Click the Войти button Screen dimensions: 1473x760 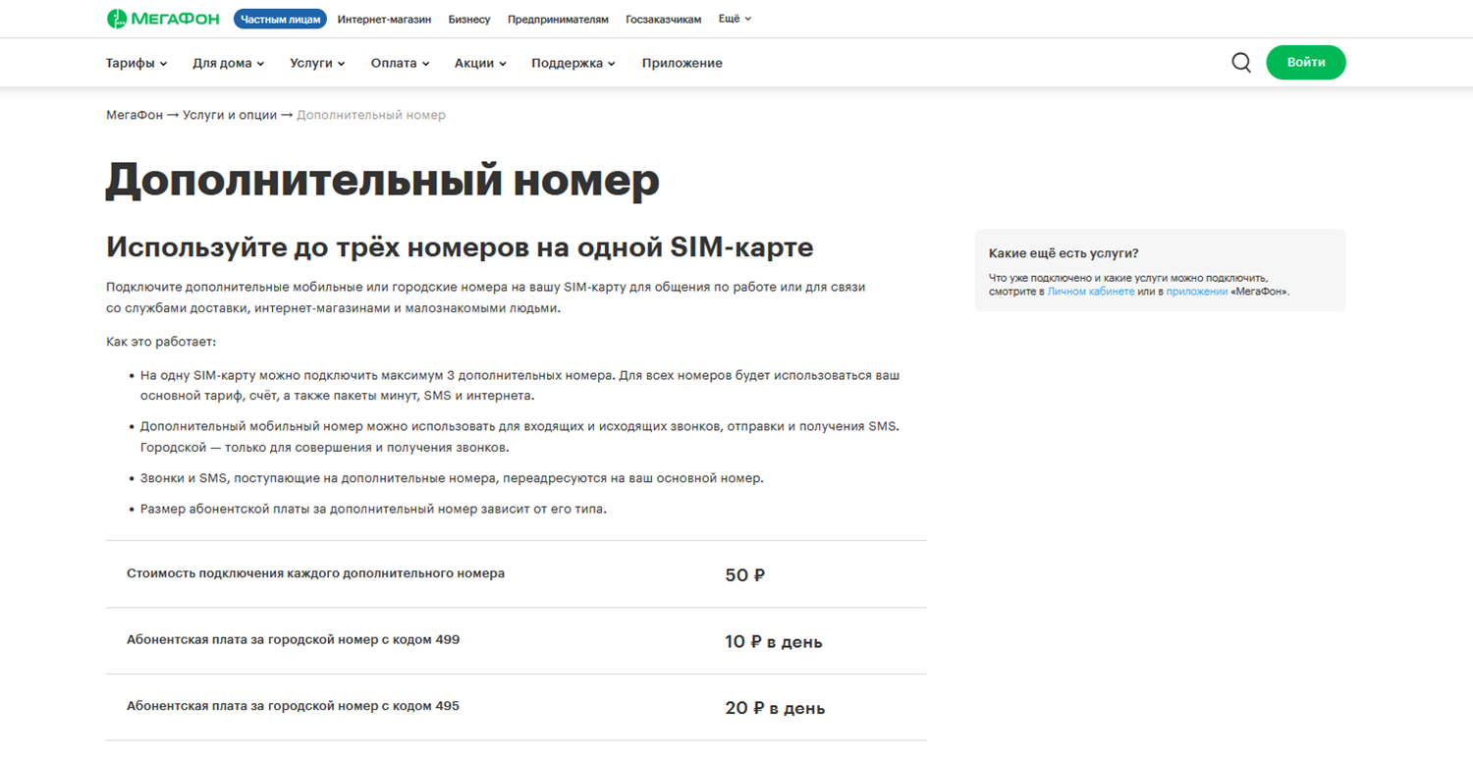coord(1306,62)
